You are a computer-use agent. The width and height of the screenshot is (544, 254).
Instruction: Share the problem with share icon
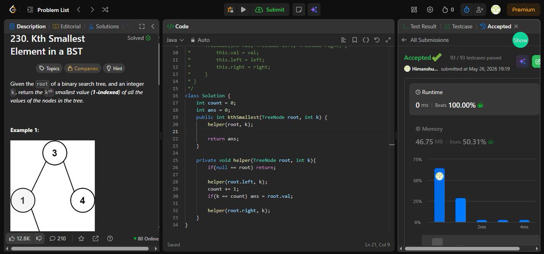coord(96,238)
